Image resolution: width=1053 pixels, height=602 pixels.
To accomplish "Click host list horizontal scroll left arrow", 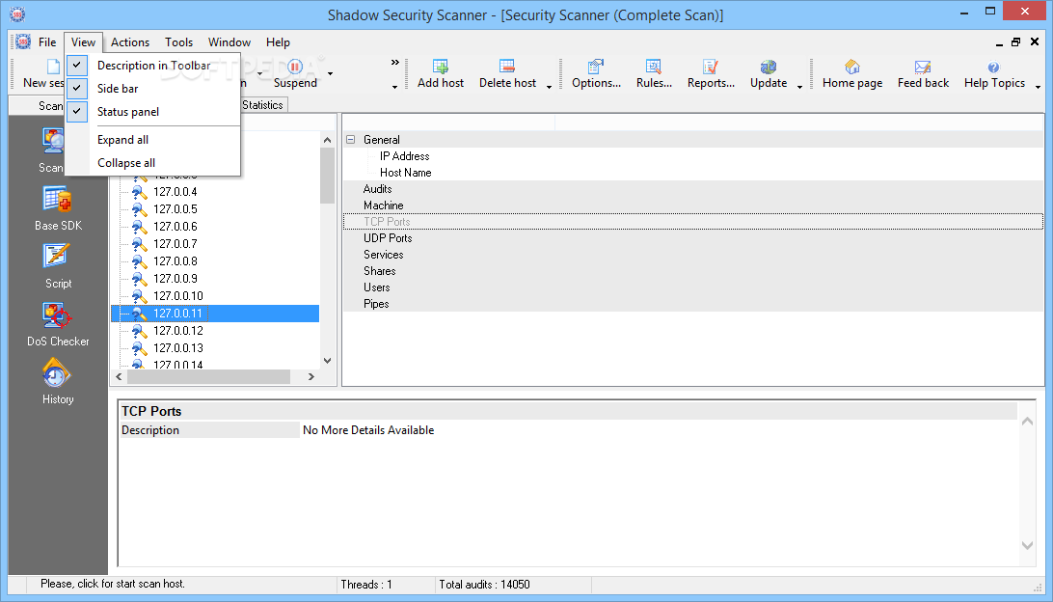I will pos(119,377).
